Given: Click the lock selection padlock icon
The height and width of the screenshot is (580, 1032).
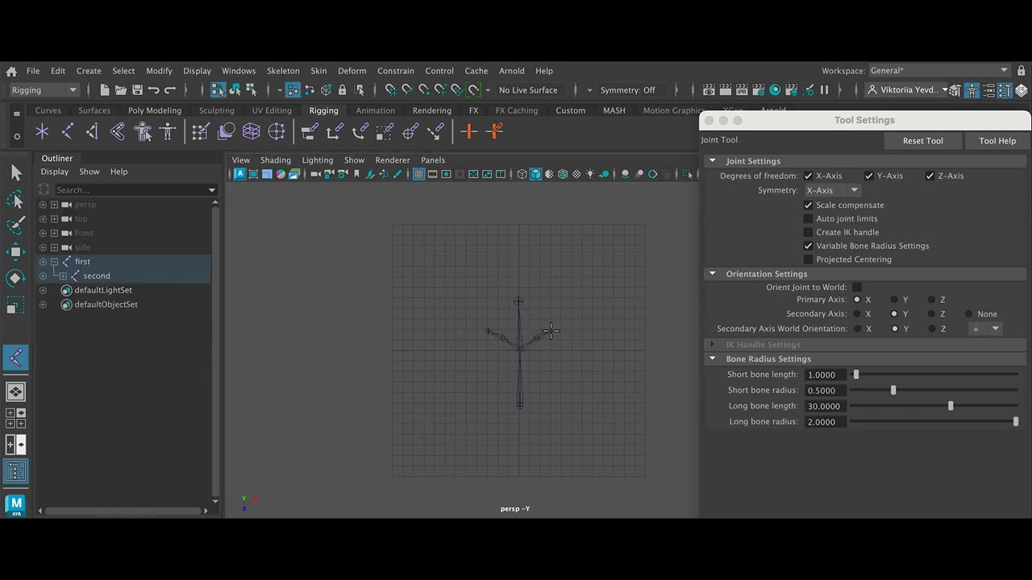Looking at the screenshot, I should (x=342, y=90).
